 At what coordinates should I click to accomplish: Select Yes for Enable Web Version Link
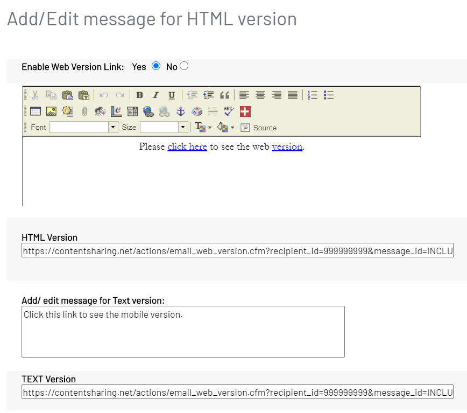point(156,66)
